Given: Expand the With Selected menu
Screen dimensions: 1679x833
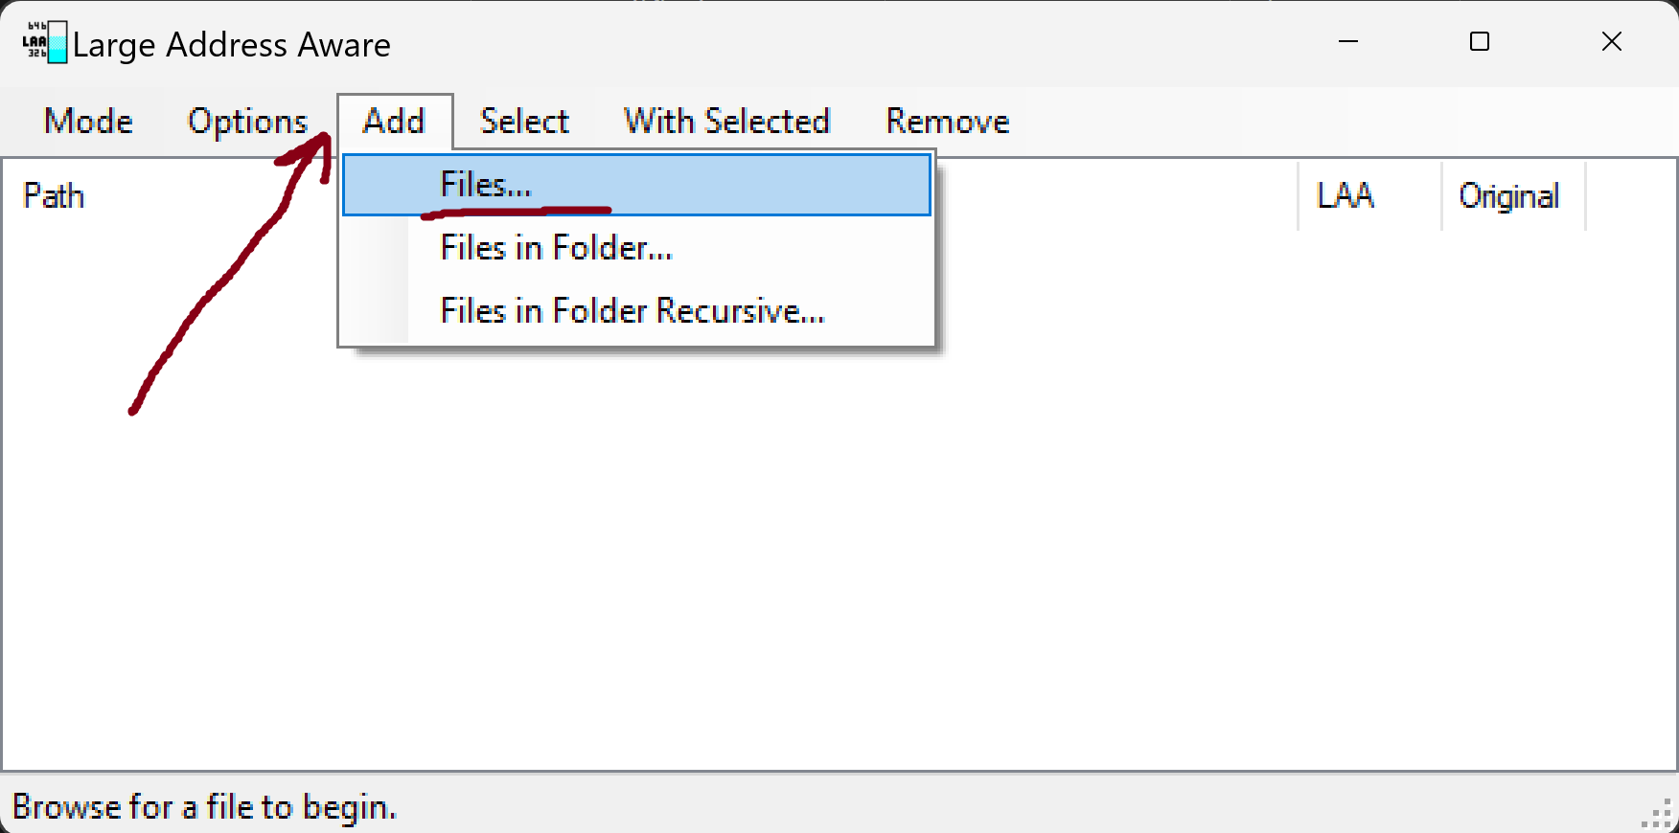Looking at the screenshot, I should pos(726,122).
